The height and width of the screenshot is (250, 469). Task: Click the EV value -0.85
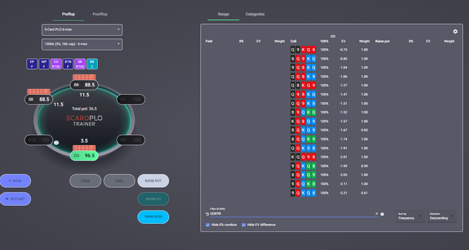coord(343,59)
